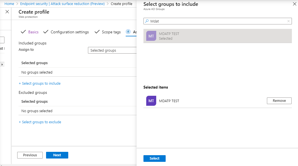This screenshot has width=298, height=166.
Task: Click Select groups to include link
Action: pos(40,83)
